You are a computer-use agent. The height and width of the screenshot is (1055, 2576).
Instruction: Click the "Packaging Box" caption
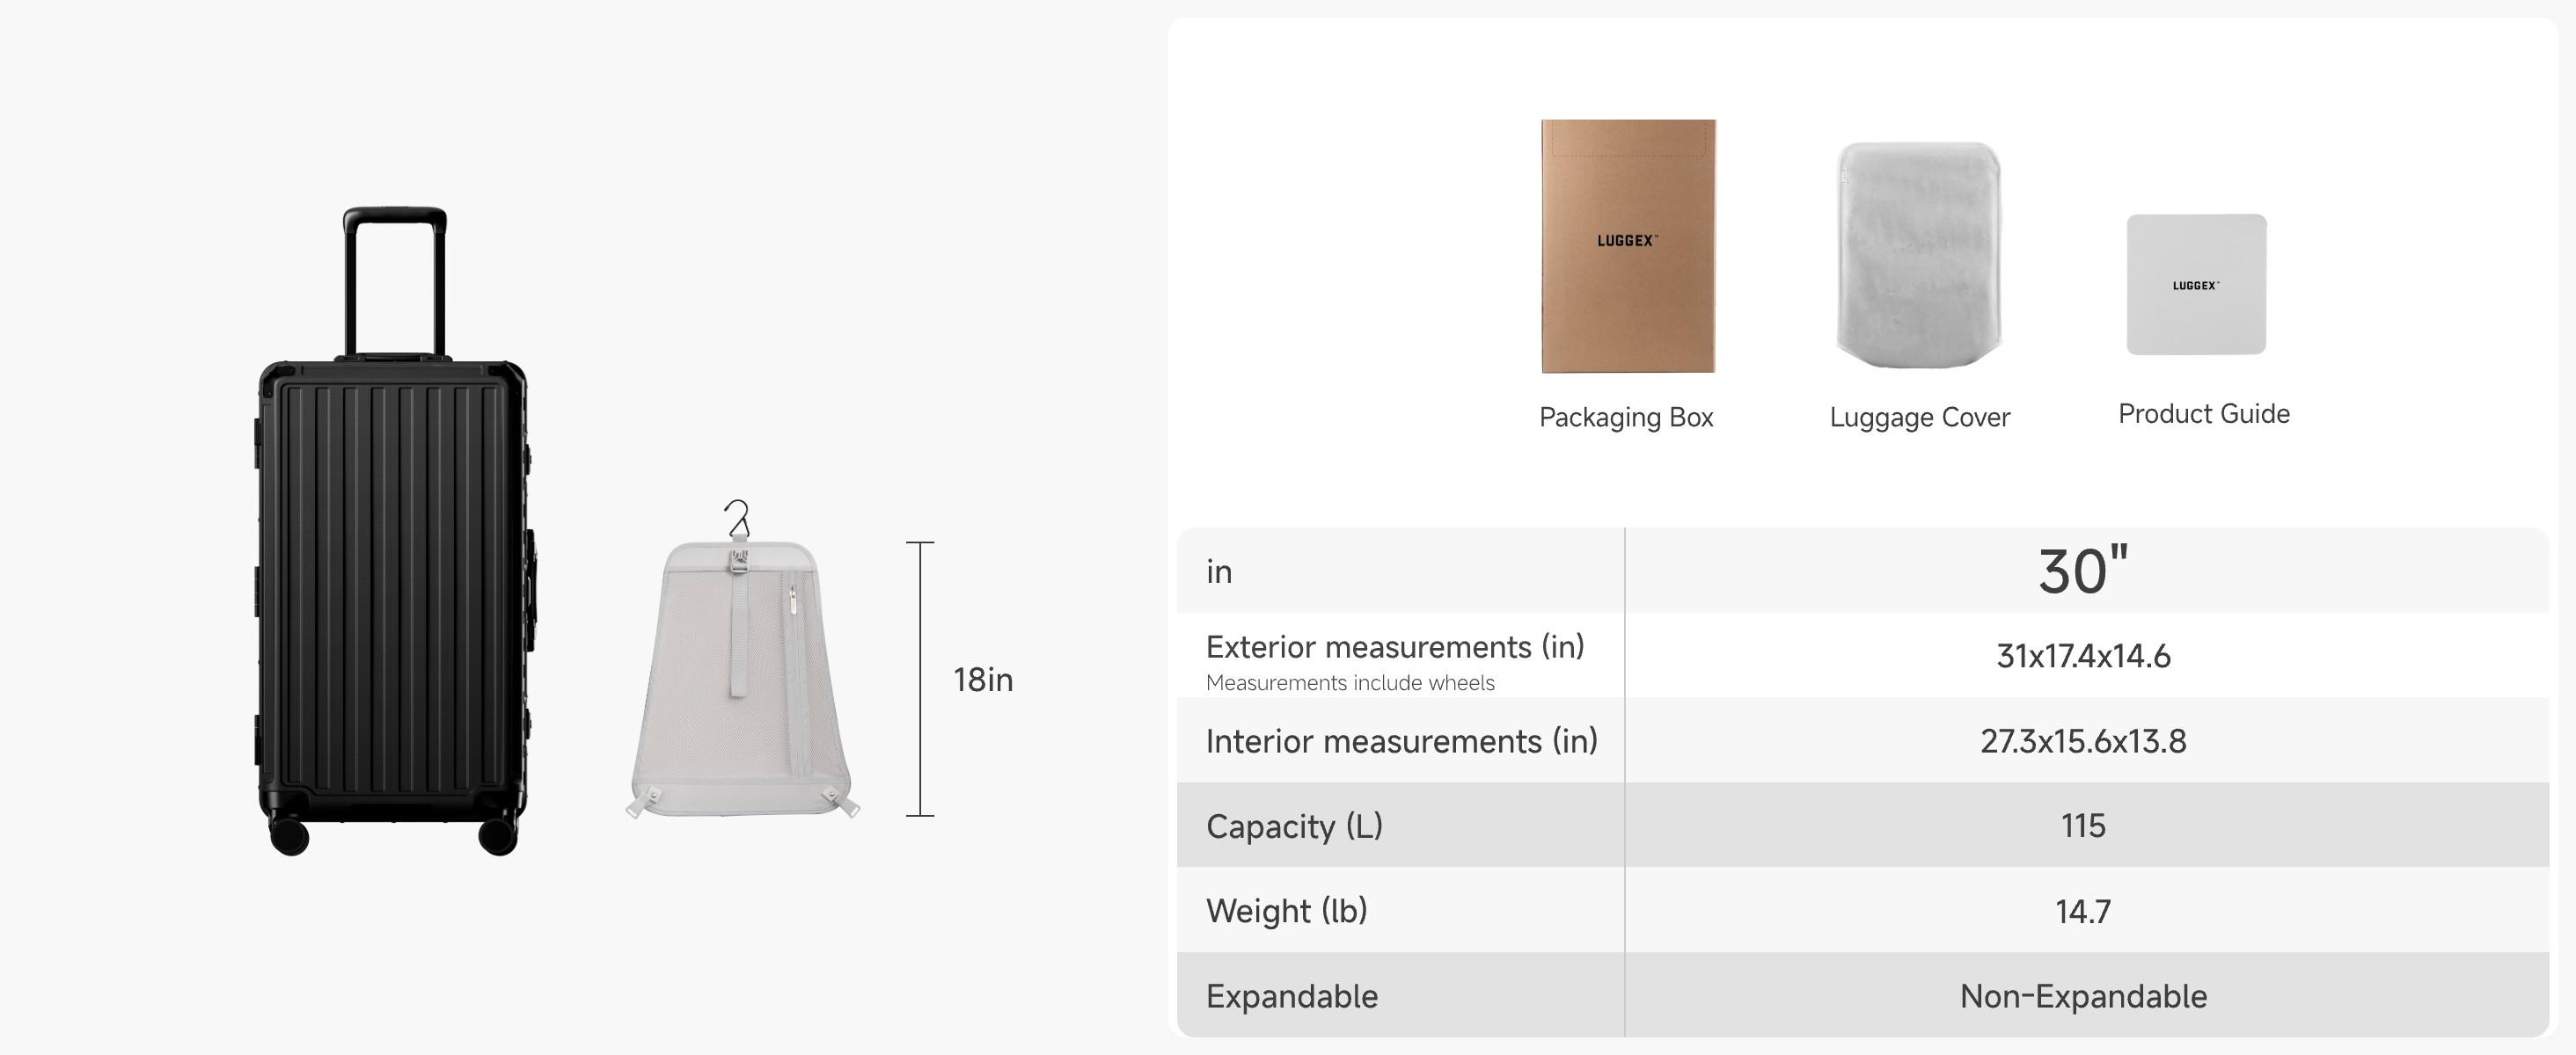tap(1626, 418)
